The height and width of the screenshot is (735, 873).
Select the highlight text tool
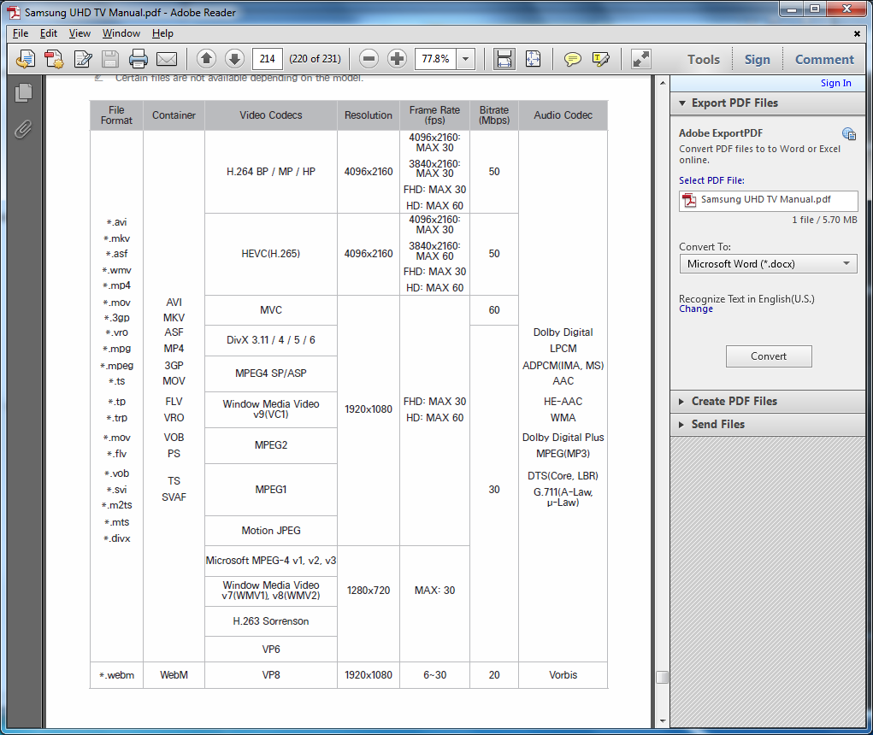pyautogui.click(x=600, y=59)
